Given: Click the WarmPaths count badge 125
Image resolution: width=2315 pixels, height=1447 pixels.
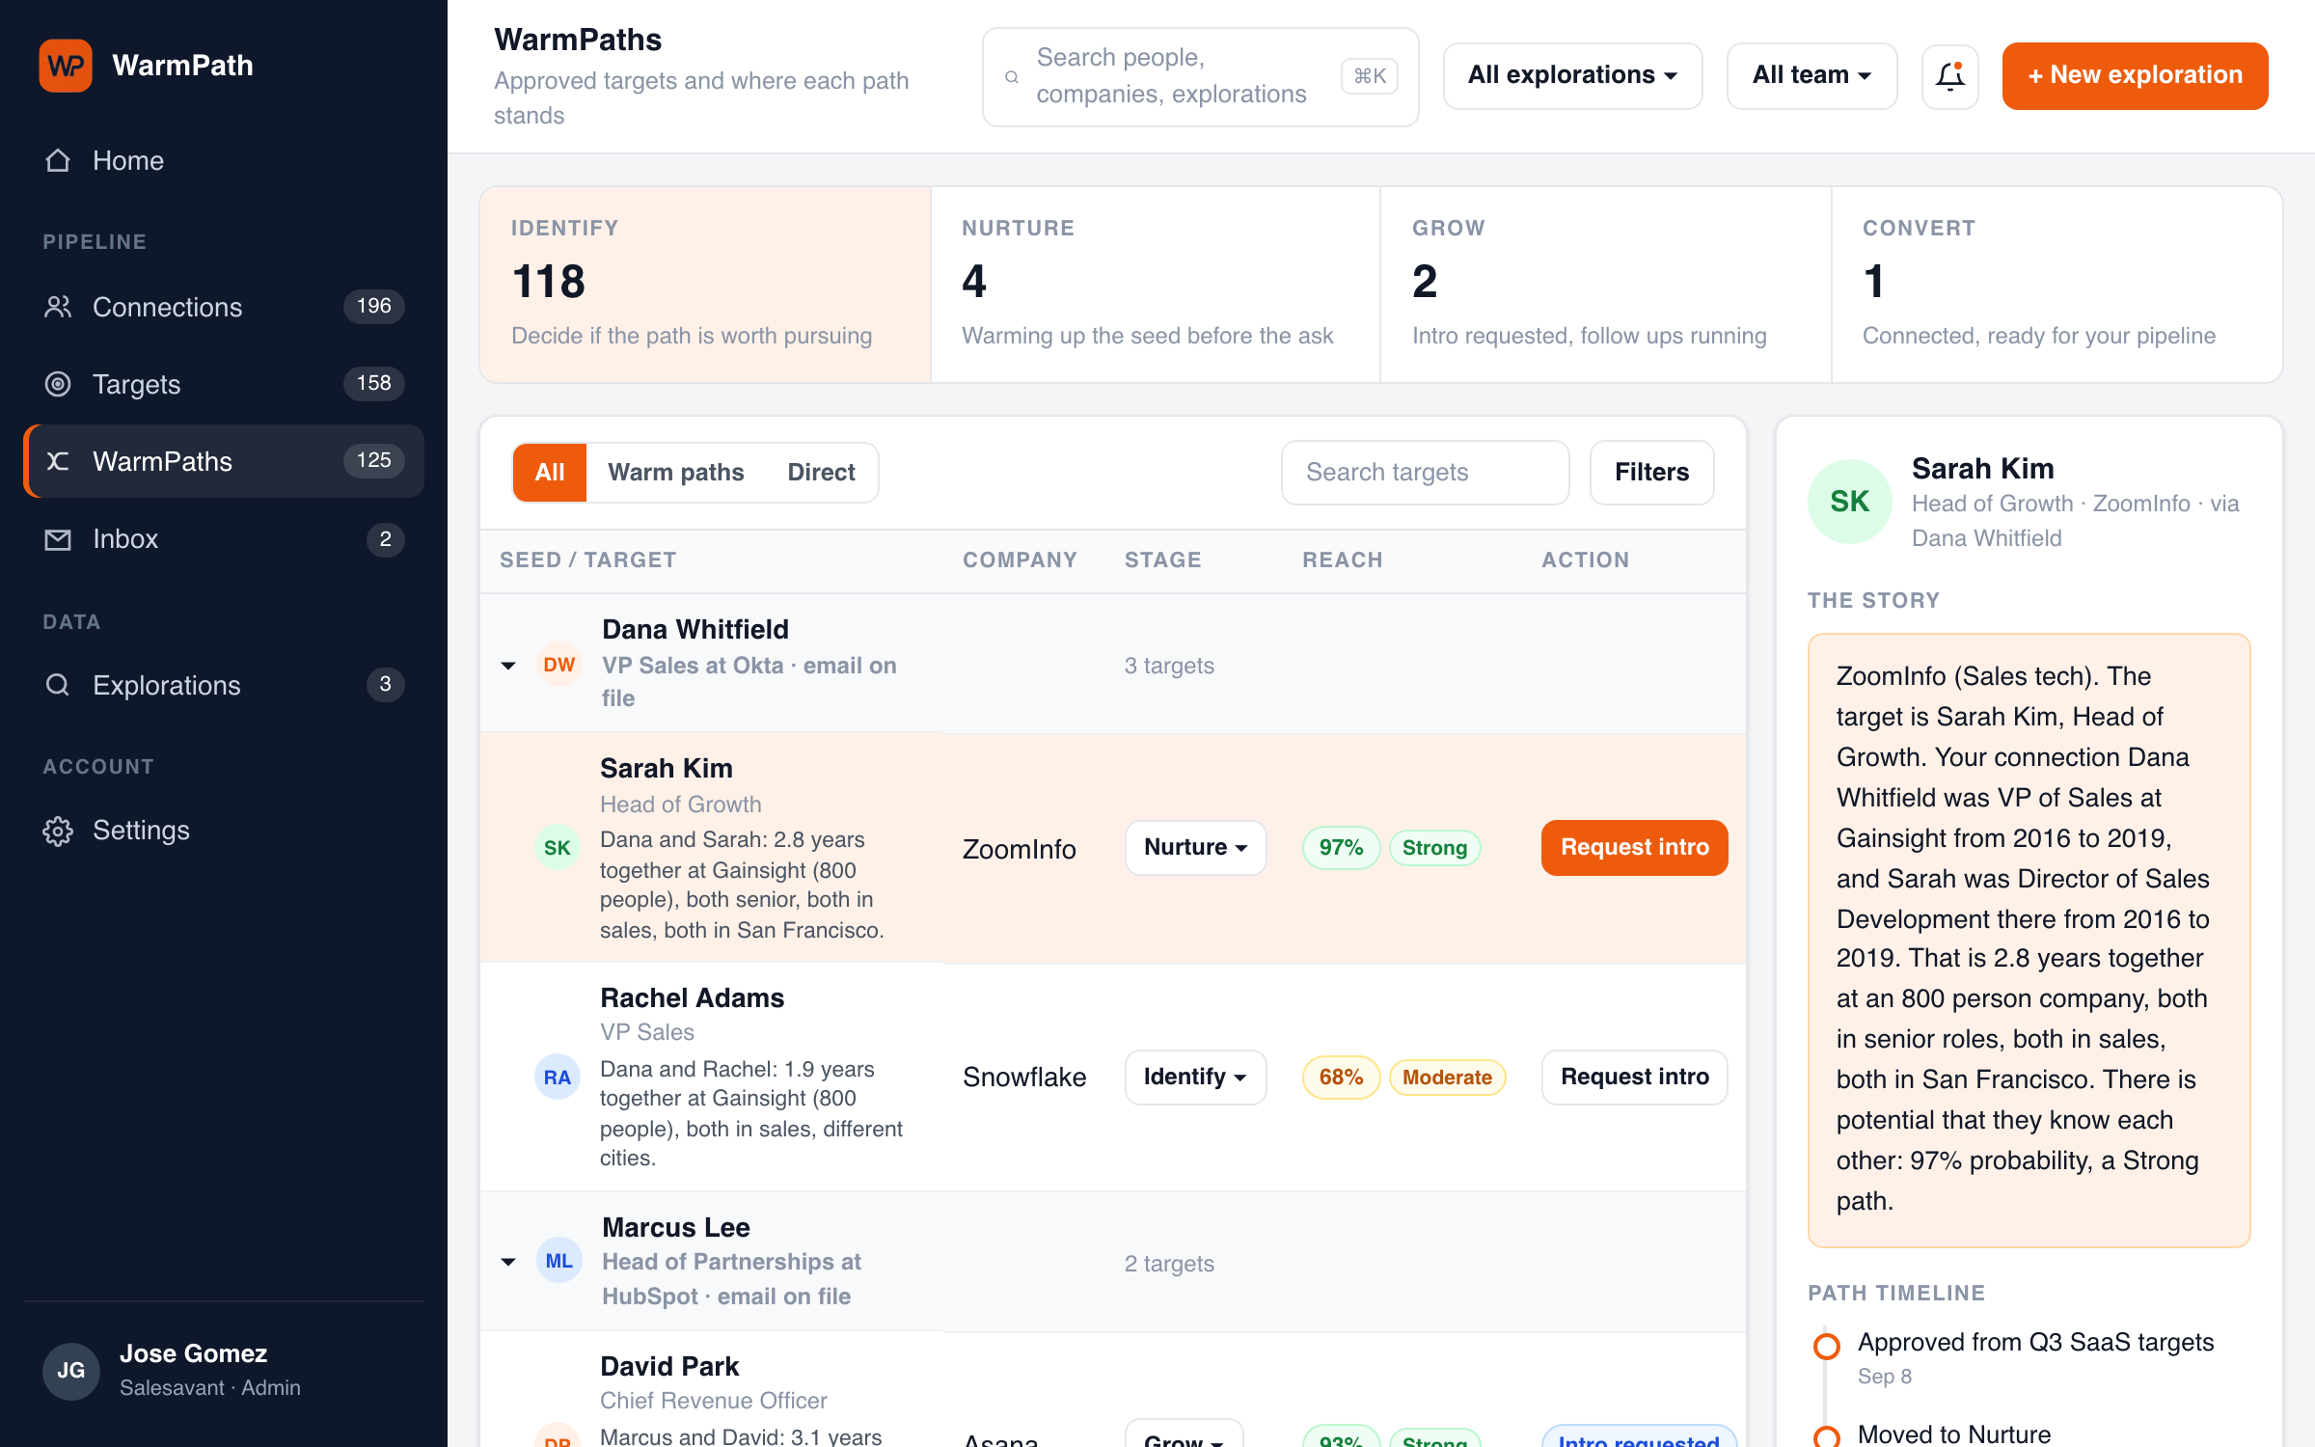Looking at the screenshot, I should pos(374,461).
